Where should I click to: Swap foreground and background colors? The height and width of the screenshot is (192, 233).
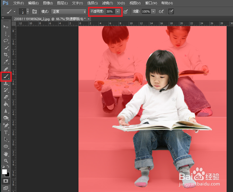click(x=8, y=166)
